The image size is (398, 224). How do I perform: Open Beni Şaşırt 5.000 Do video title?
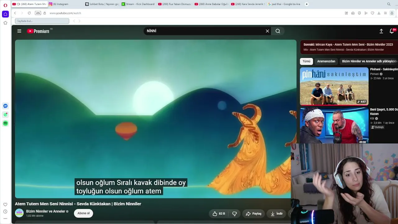click(384, 112)
